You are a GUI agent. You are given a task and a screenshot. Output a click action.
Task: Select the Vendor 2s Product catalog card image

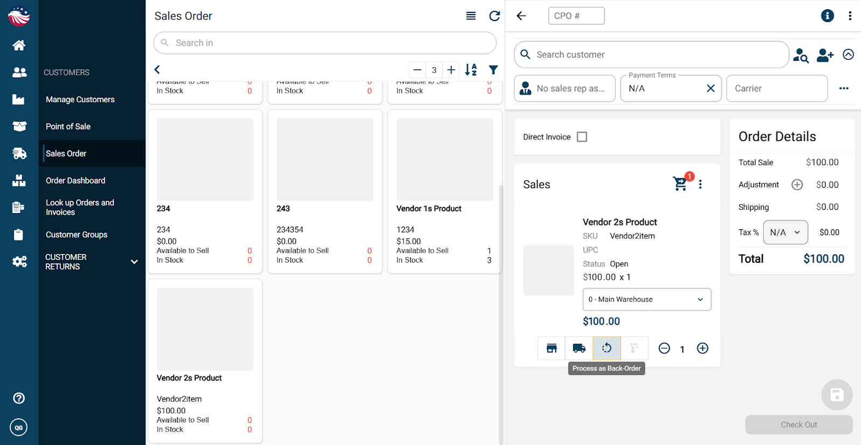pyautogui.click(x=205, y=329)
